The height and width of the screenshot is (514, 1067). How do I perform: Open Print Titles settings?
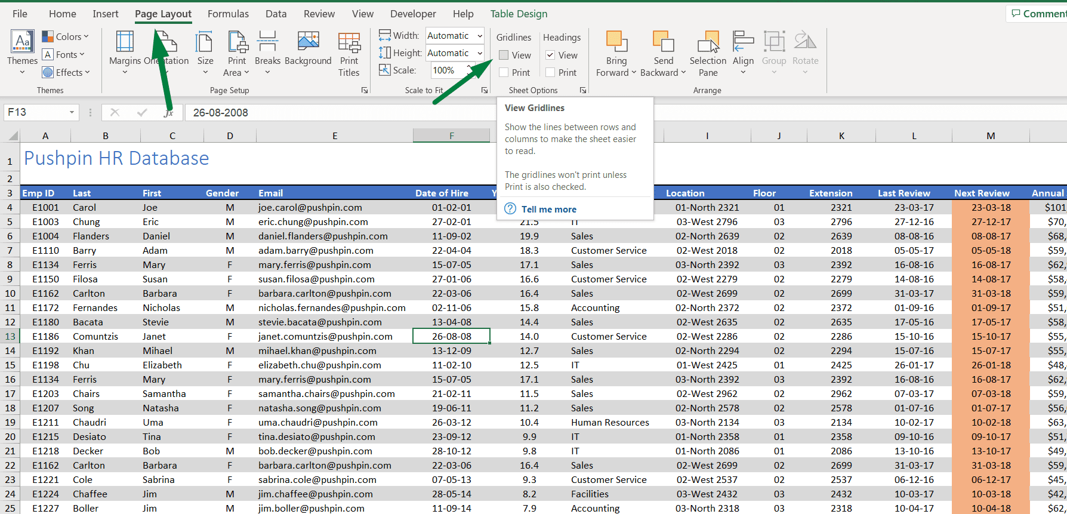tap(349, 54)
